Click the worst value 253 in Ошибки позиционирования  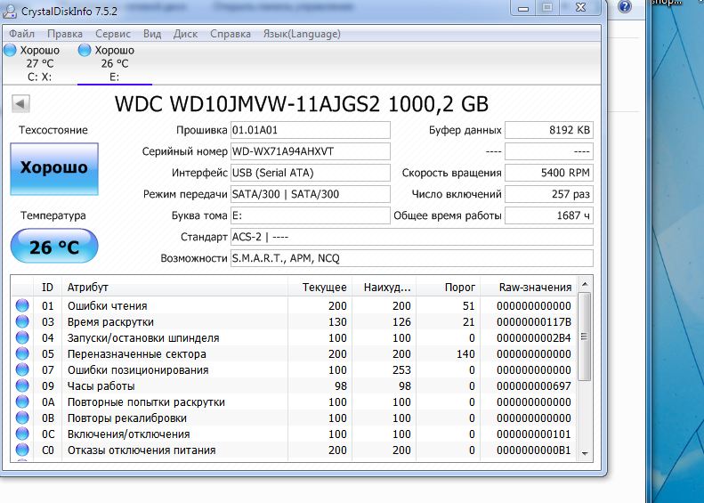coord(401,370)
